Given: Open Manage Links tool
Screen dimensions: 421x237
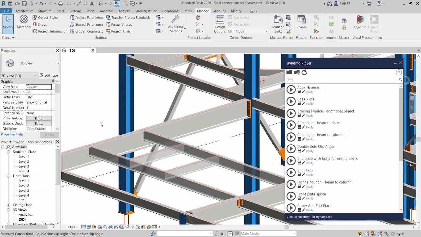Looking at the screenshot, I should coord(278,24).
